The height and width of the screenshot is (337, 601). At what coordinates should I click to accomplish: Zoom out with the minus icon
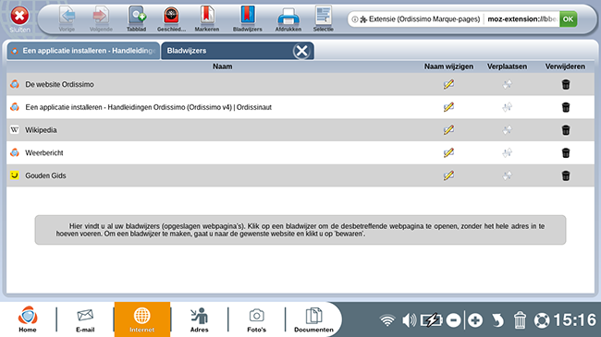point(453,320)
